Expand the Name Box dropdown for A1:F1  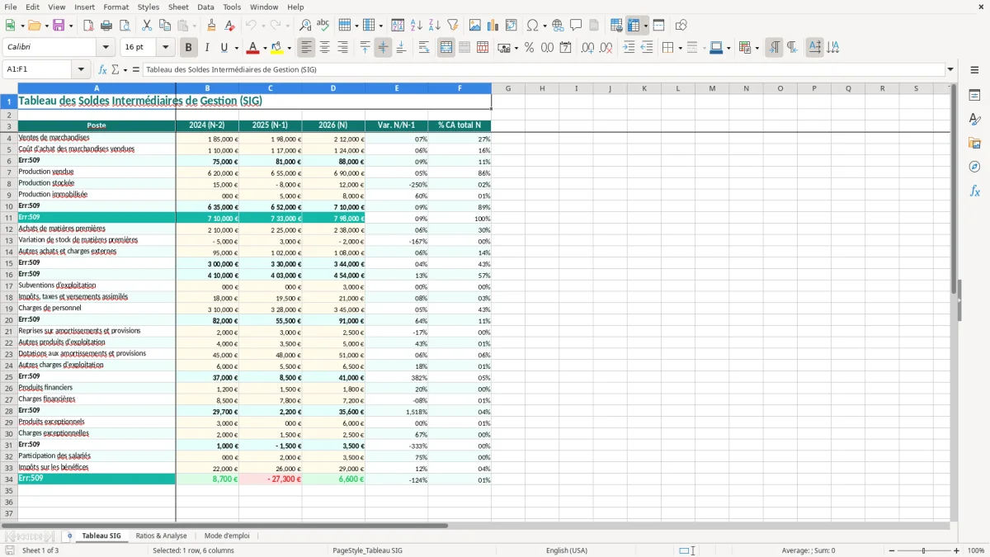coord(82,70)
